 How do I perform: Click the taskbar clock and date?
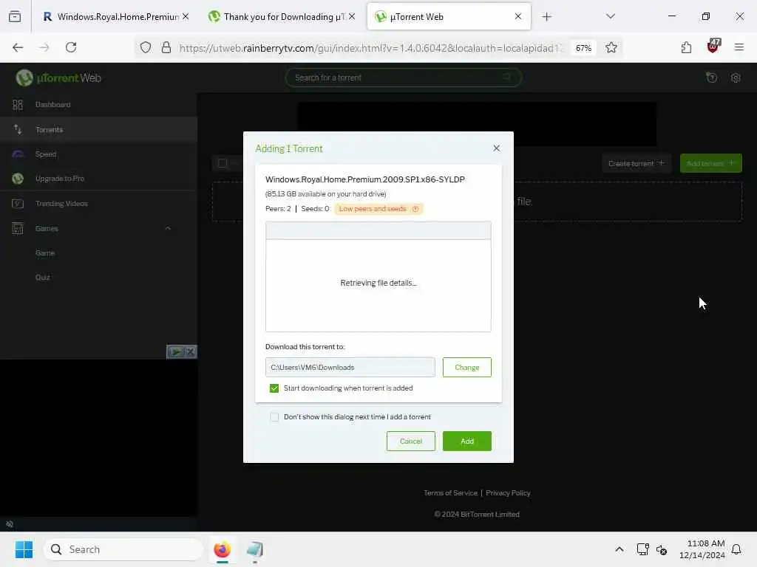click(x=702, y=549)
